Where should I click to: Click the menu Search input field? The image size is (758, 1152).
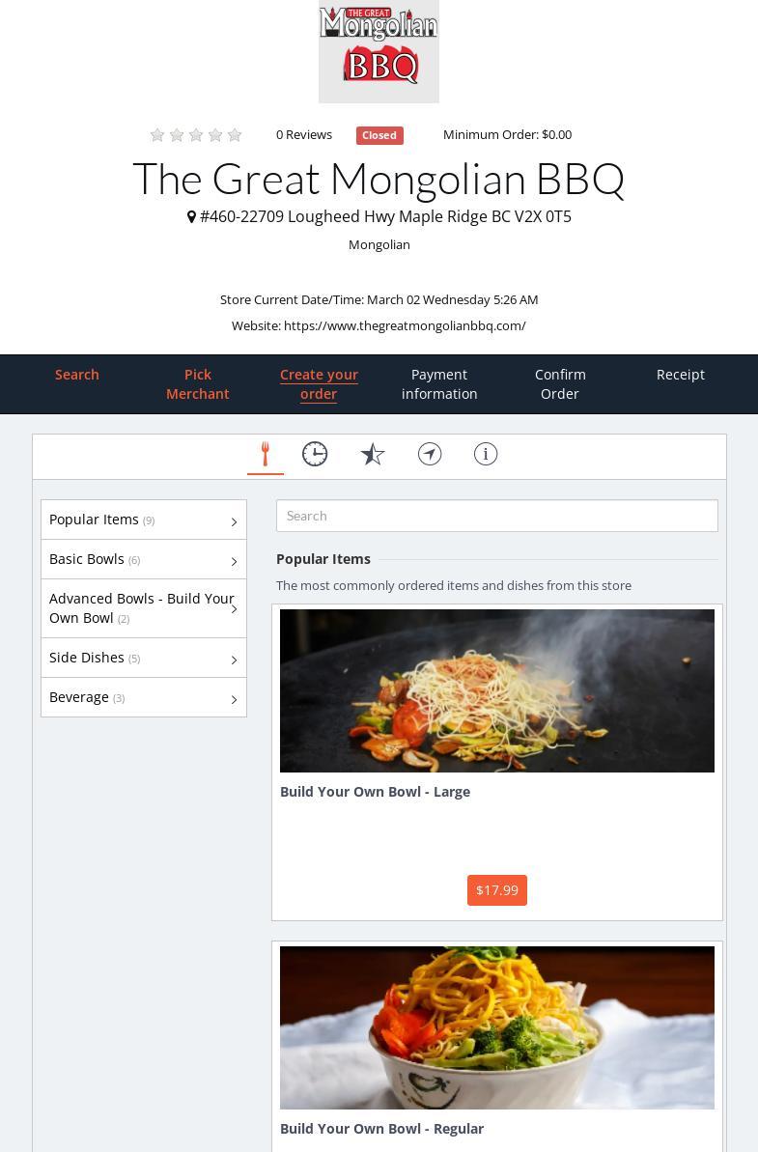(x=497, y=516)
